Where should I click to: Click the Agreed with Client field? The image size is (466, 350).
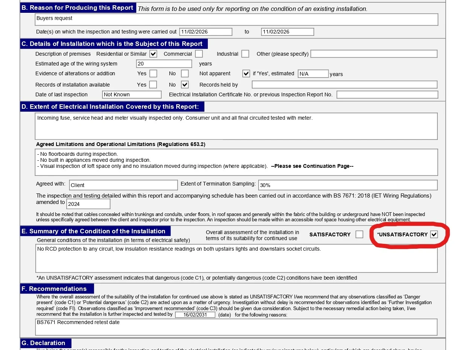pyautogui.click(x=123, y=185)
